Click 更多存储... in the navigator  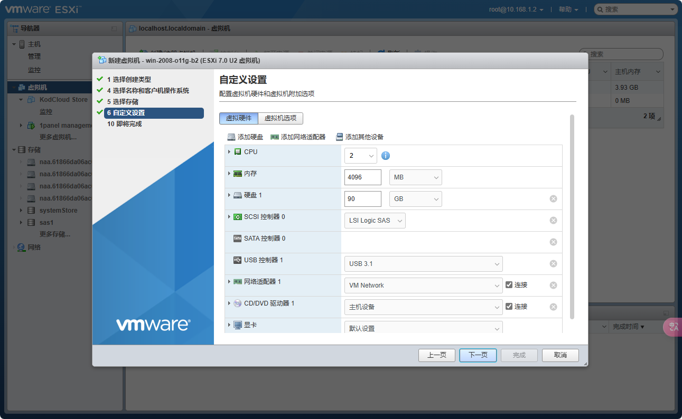coord(55,234)
